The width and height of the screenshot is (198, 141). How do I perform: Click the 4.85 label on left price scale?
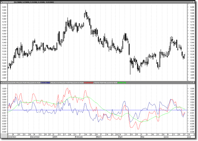(x=4, y=75)
